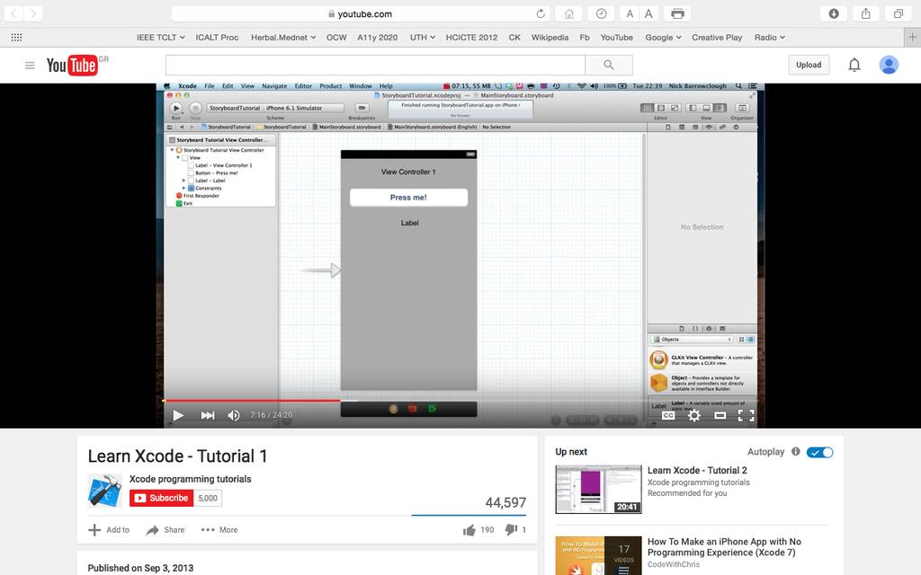Image resolution: width=921 pixels, height=575 pixels.
Task: Enter full screen video mode
Action: tap(746, 415)
